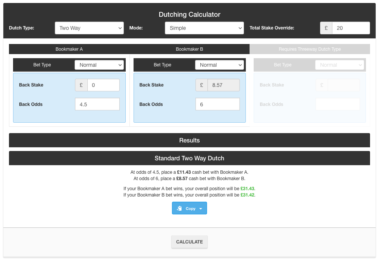This screenshot has width=379, height=261.
Task: Click the clipboard icon on Copy button
Action: click(179, 208)
